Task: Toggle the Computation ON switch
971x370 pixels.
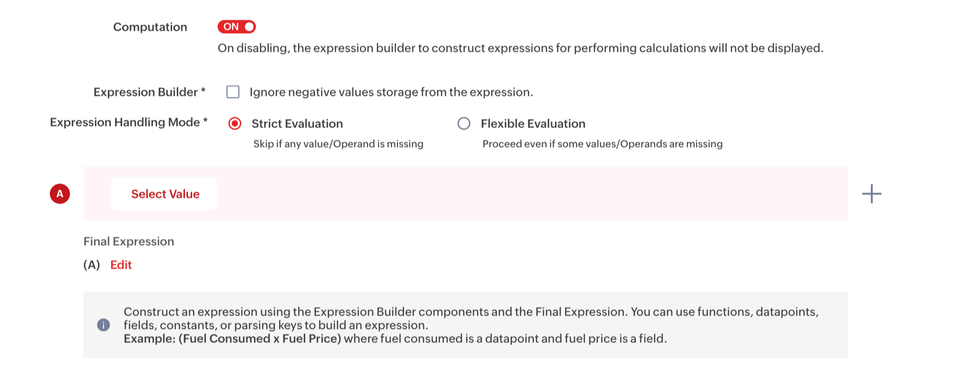Action: (236, 27)
